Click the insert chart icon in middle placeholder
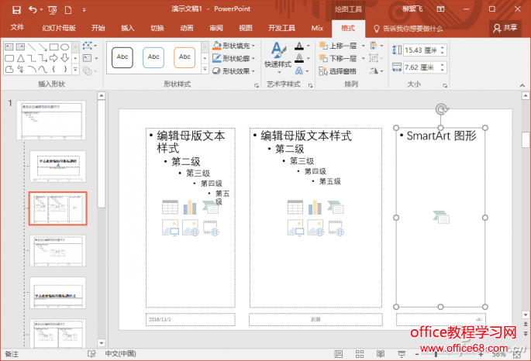 tap(315, 207)
